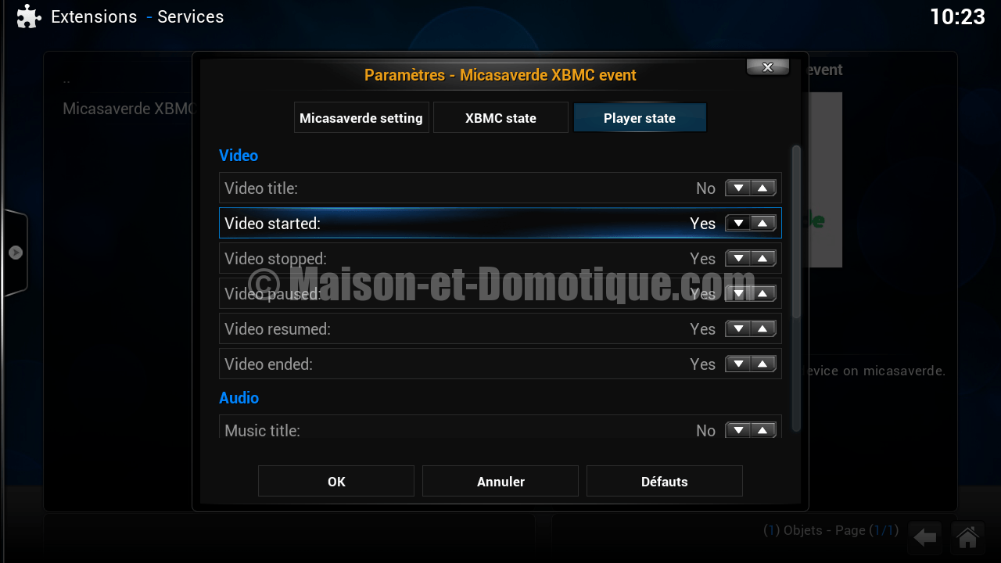Click down arrow for Video ended
The image size is (1001, 563).
(738, 364)
